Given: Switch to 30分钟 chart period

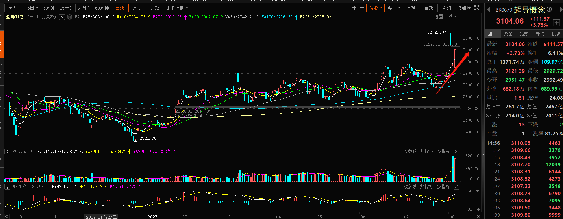Looking at the screenshot, I should pos(84,8).
